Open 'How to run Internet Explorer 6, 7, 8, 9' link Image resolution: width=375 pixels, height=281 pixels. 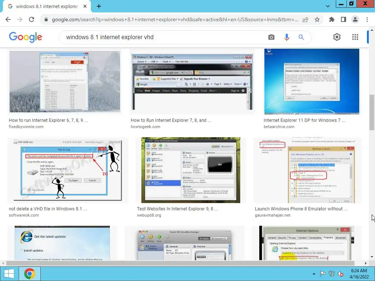point(48,120)
